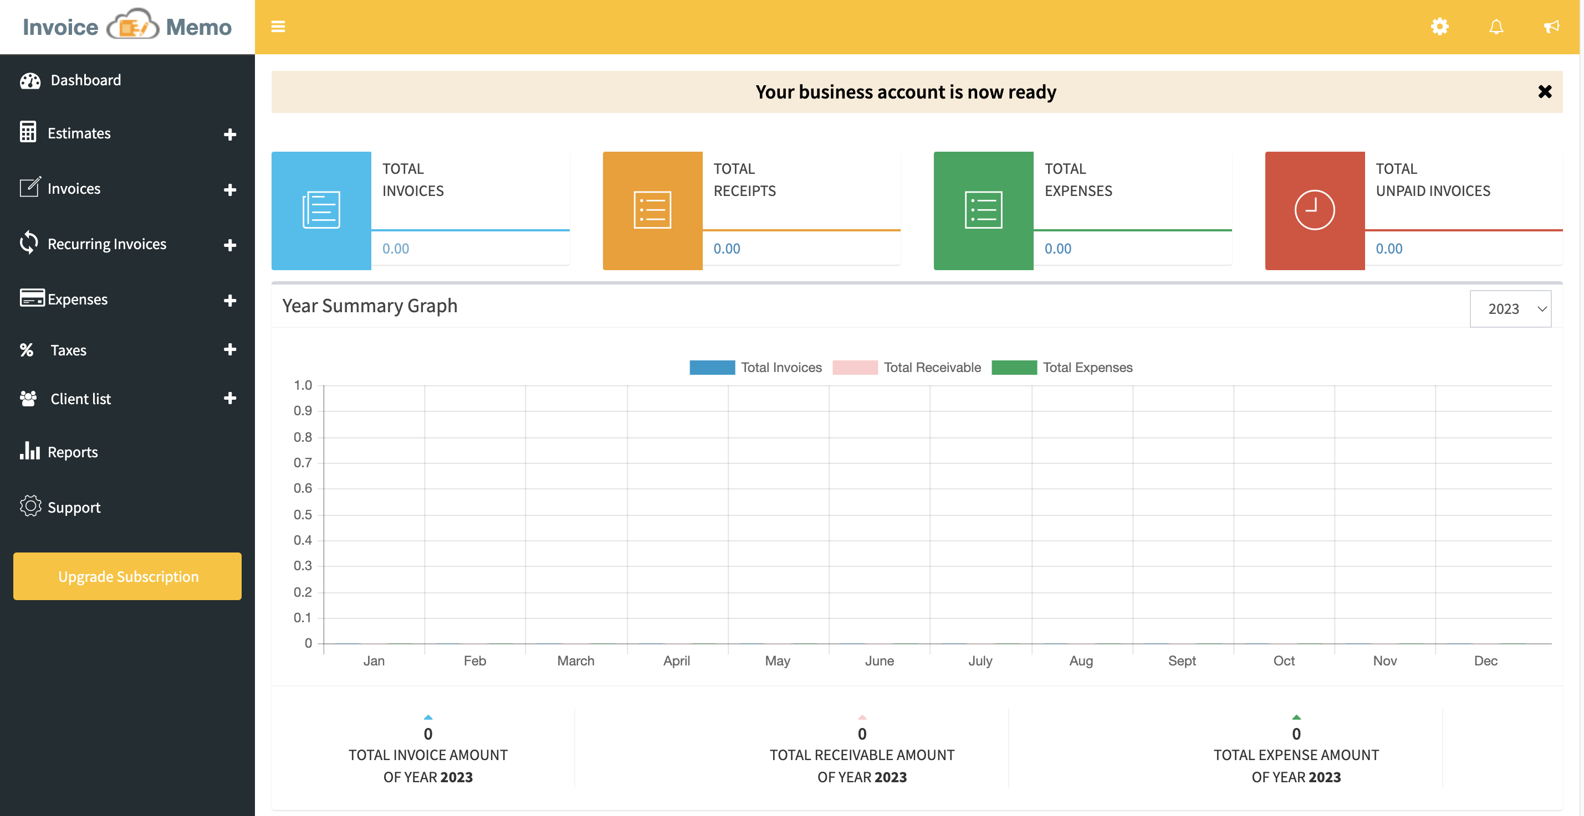Click the Reports bar chart icon
The width and height of the screenshot is (1584, 816).
point(29,451)
